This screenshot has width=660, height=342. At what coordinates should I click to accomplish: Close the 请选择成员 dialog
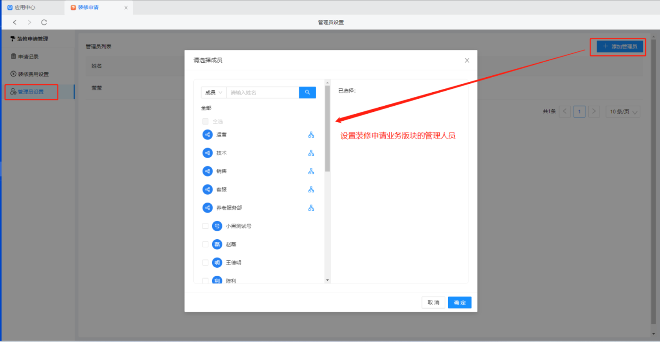(467, 60)
